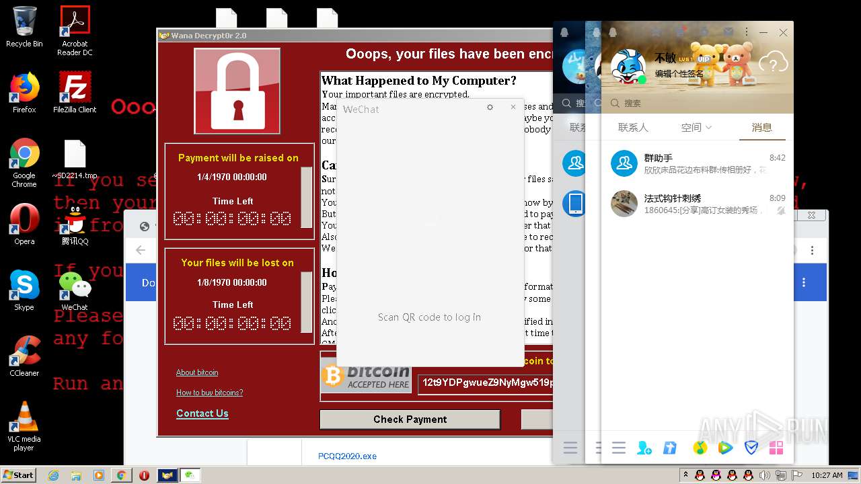Click the Wana Decrypt0r lock image
Screen dimensions: 861x484
pos(237,91)
